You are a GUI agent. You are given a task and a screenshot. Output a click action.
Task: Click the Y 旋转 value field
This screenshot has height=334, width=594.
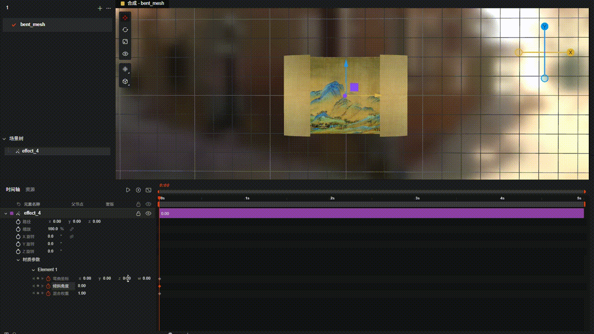[51, 244]
